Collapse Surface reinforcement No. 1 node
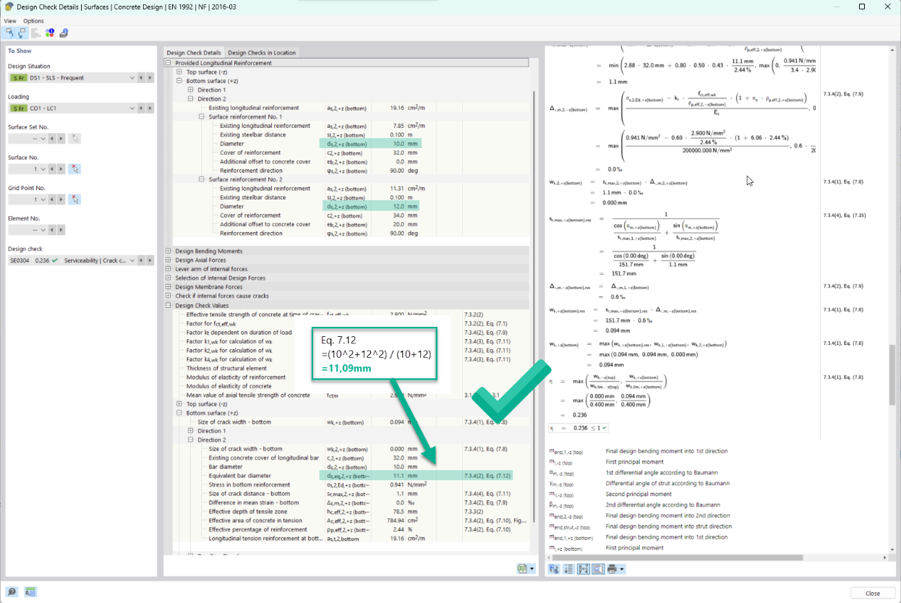The height and width of the screenshot is (603, 901). click(x=202, y=116)
